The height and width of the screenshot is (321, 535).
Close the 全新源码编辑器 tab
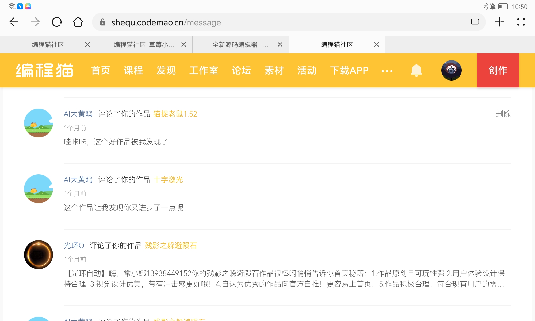point(280,45)
